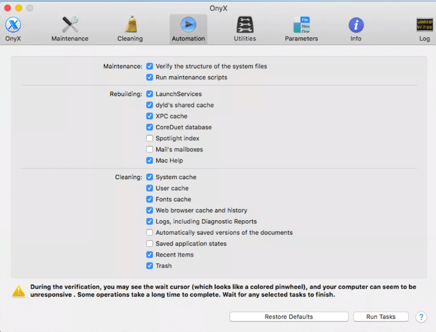Enable Spotlight index rebuilding
The height and width of the screenshot is (332, 436).
[x=150, y=138]
